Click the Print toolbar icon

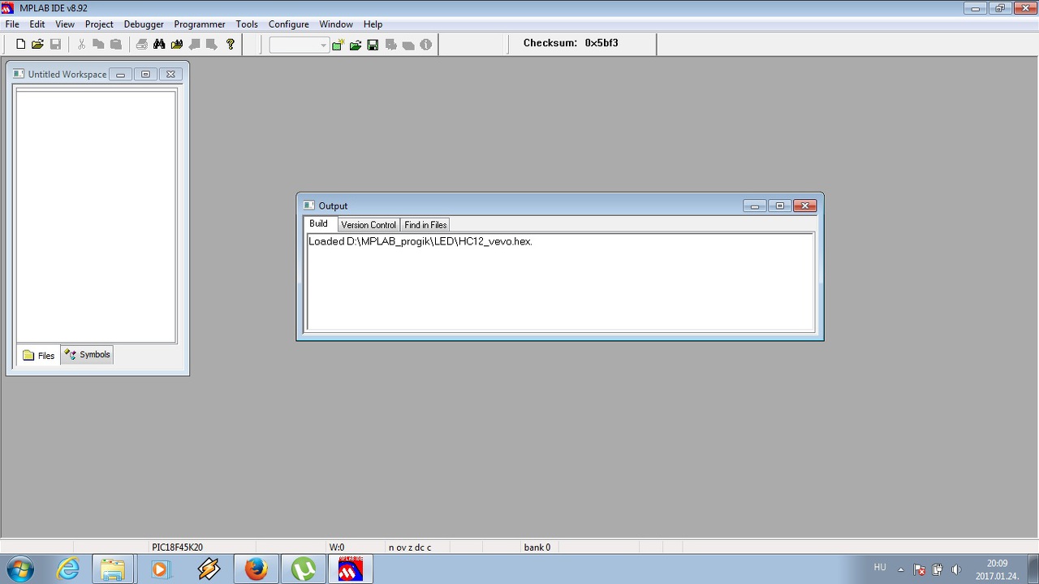pos(142,45)
